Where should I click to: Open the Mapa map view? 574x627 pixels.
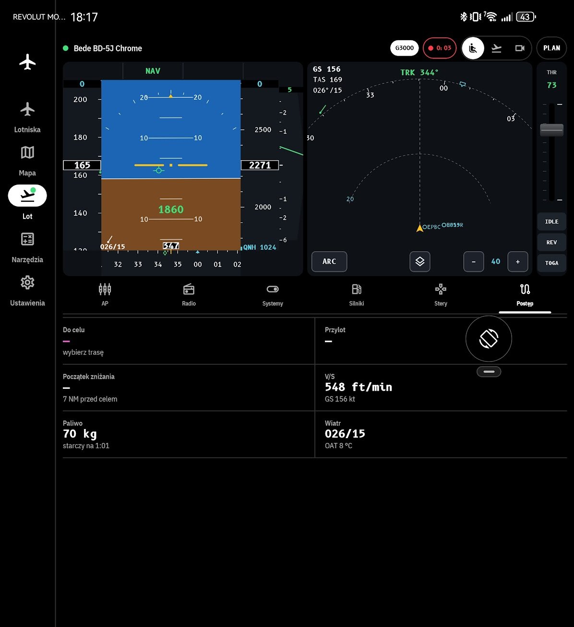tap(27, 161)
